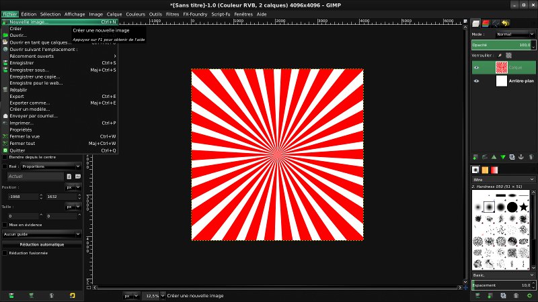Click the edit brush icon in the brushes panel
The width and height of the screenshot is (538, 302).
477,295
